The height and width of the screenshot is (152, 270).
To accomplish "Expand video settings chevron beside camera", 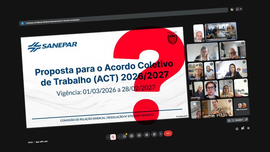I will pyautogui.click(x=119, y=136).
